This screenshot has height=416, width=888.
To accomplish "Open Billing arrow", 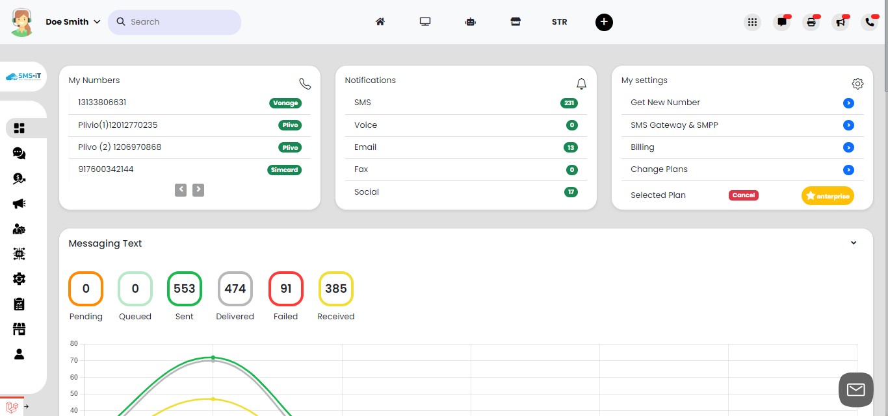I will coord(848,147).
